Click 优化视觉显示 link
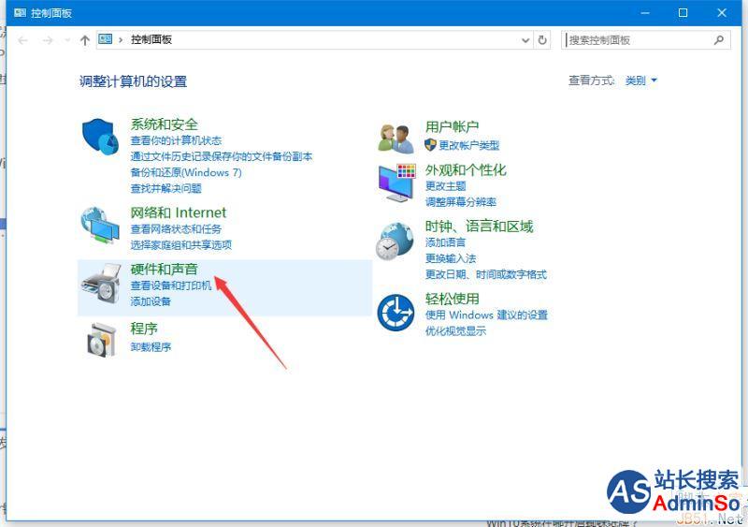748x527 pixels. (x=455, y=330)
